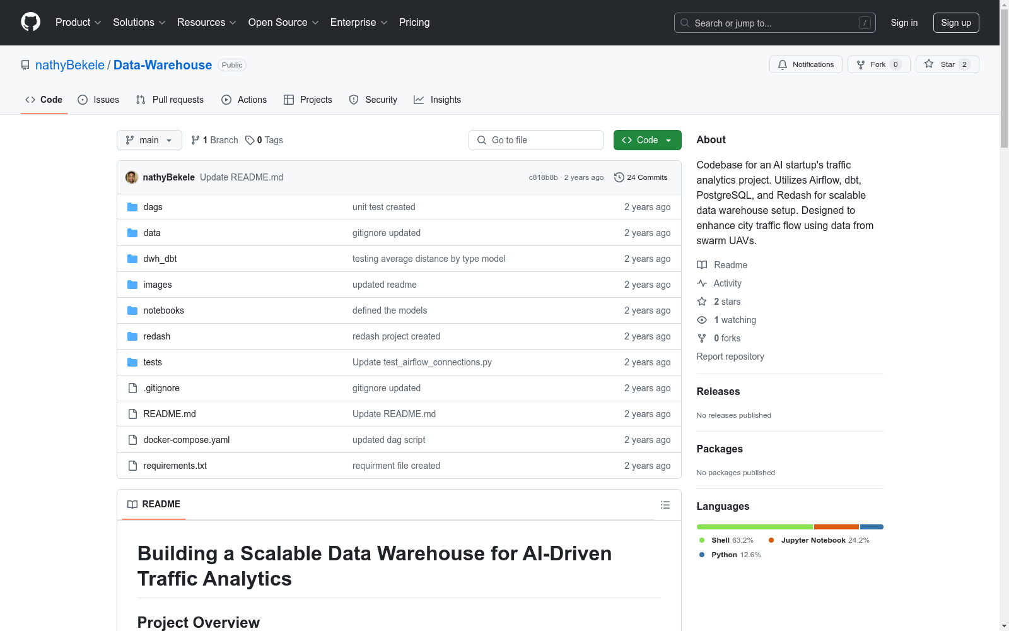Click the watching eye icon
1009x631 pixels.
coord(702,320)
